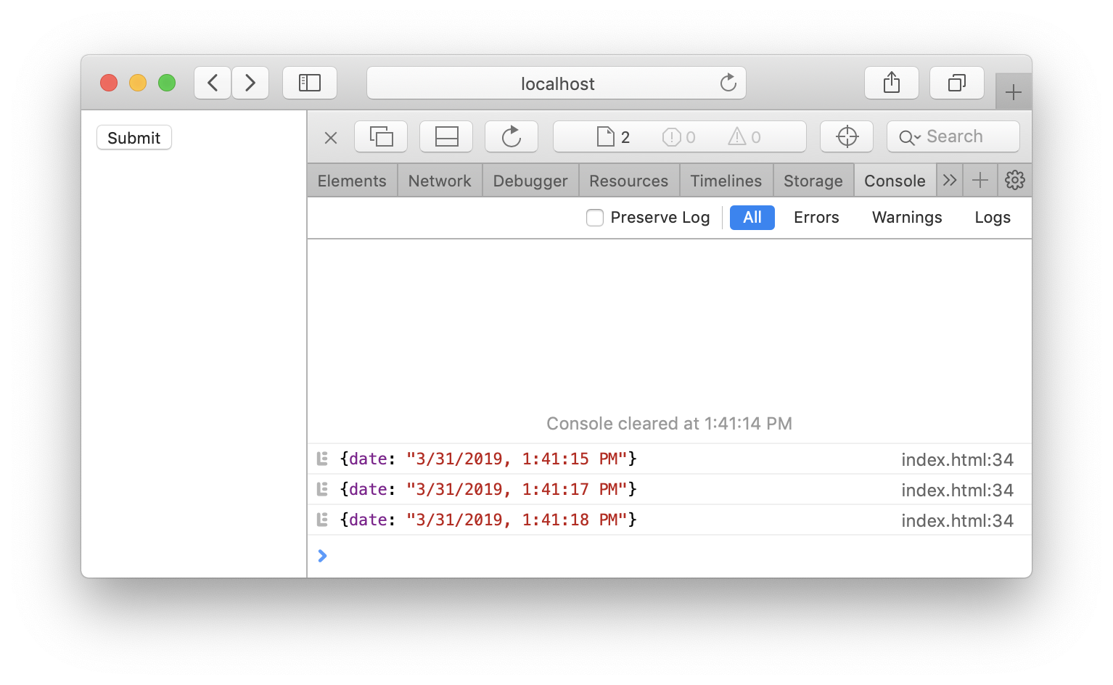The width and height of the screenshot is (1113, 685).
Task: Filter the console by Errors
Action: pyautogui.click(x=816, y=218)
